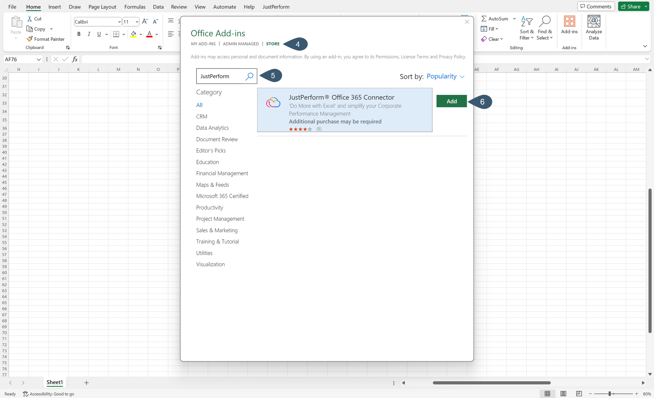Click the Cut icon in Clipboard group

point(30,18)
